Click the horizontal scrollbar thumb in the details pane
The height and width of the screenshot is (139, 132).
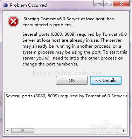(x=23, y=131)
